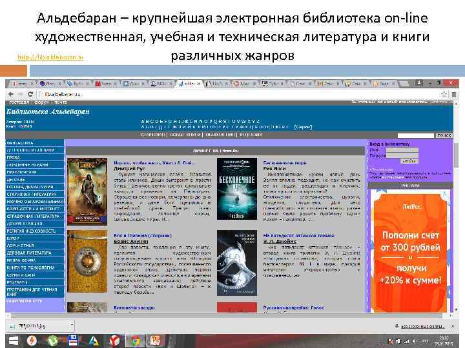Open the Бесконечное море book title link
This screenshot has width=465, height=348.
click(x=285, y=163)
